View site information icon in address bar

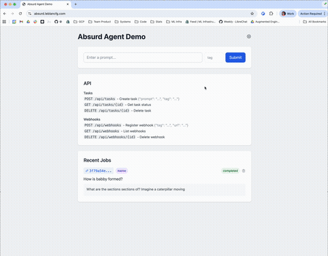pos(30,14)
